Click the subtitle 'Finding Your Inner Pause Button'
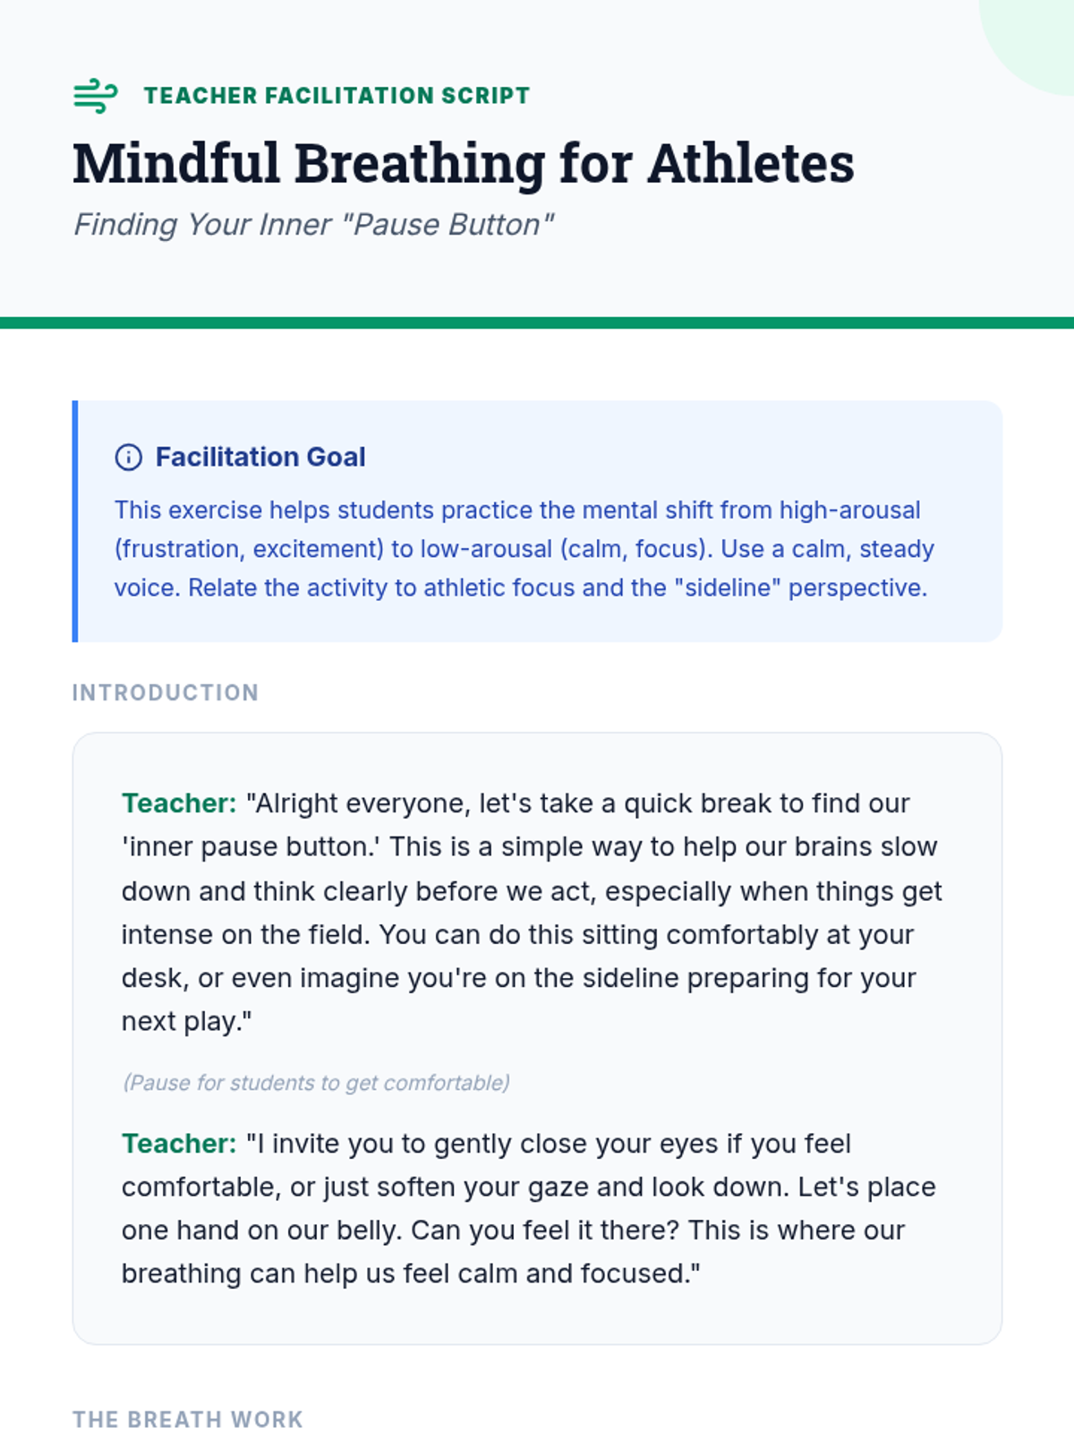This screenshot has width=1074, height=1433. [313, 224]
